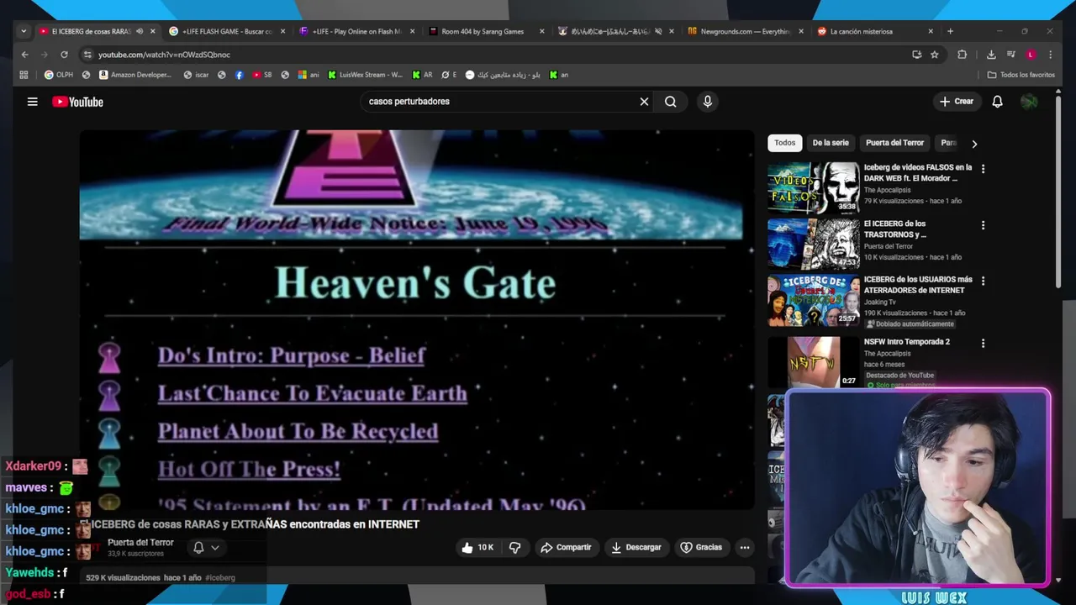
Task: Open the LuisWex Stream bookmark
Action: (x=366, y=75)
